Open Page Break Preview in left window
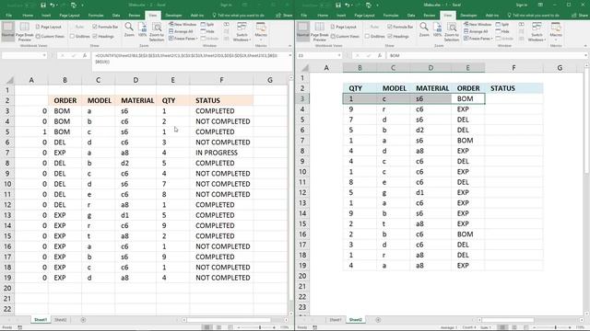Image resolution: width=590 pixels, height=331 pixels. pyautogui.click(x=25, y=31)
